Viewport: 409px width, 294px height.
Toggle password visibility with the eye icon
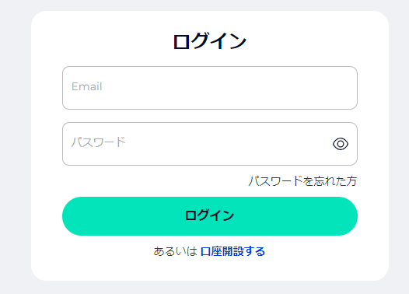point(341,144)
